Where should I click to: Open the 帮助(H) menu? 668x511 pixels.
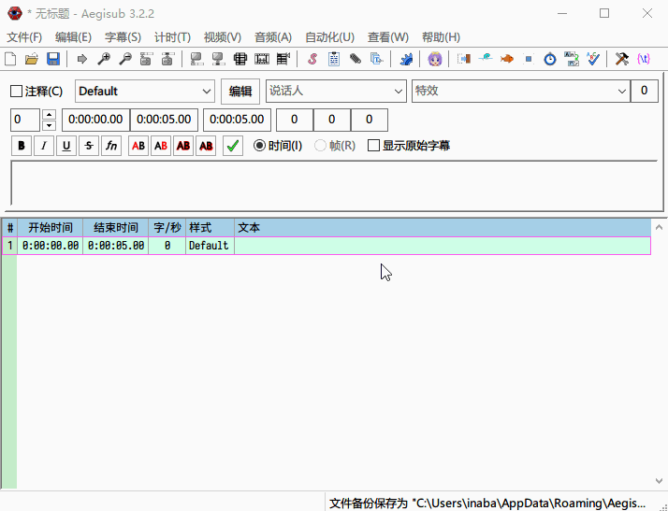[x=441, y=37]
